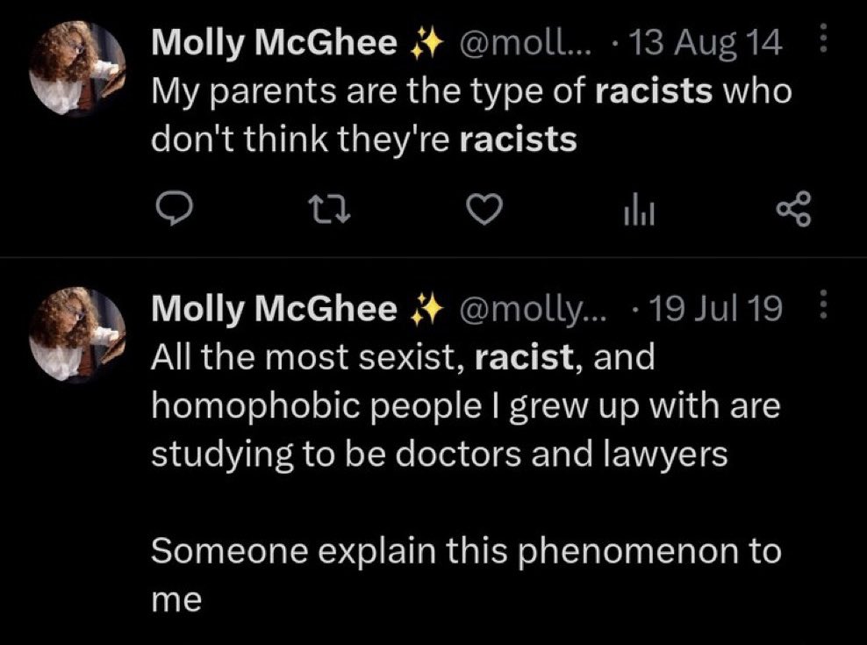The height and width of the screenshot is (645, 867).
Task: Open the 13 Aug 14 timestamp
Action: click(x=706, y=43)
